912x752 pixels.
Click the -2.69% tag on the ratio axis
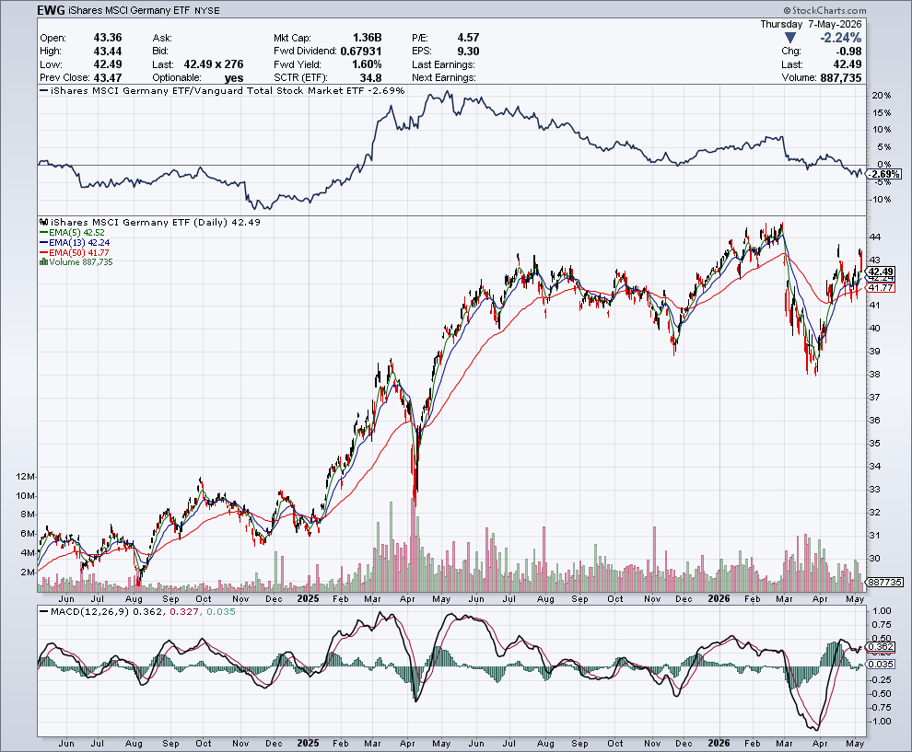884,174
